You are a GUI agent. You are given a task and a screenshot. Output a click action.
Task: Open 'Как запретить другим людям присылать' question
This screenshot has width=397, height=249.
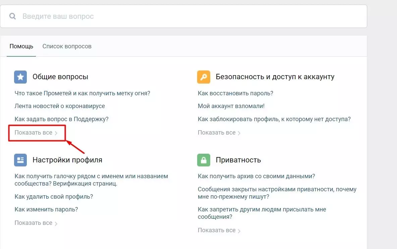(262, 213)
